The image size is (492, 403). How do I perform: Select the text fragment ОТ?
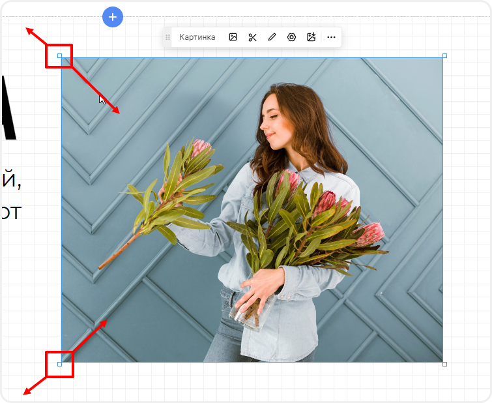click(10, 213)
